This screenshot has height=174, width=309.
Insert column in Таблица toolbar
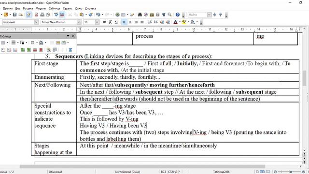pos(29,50)
